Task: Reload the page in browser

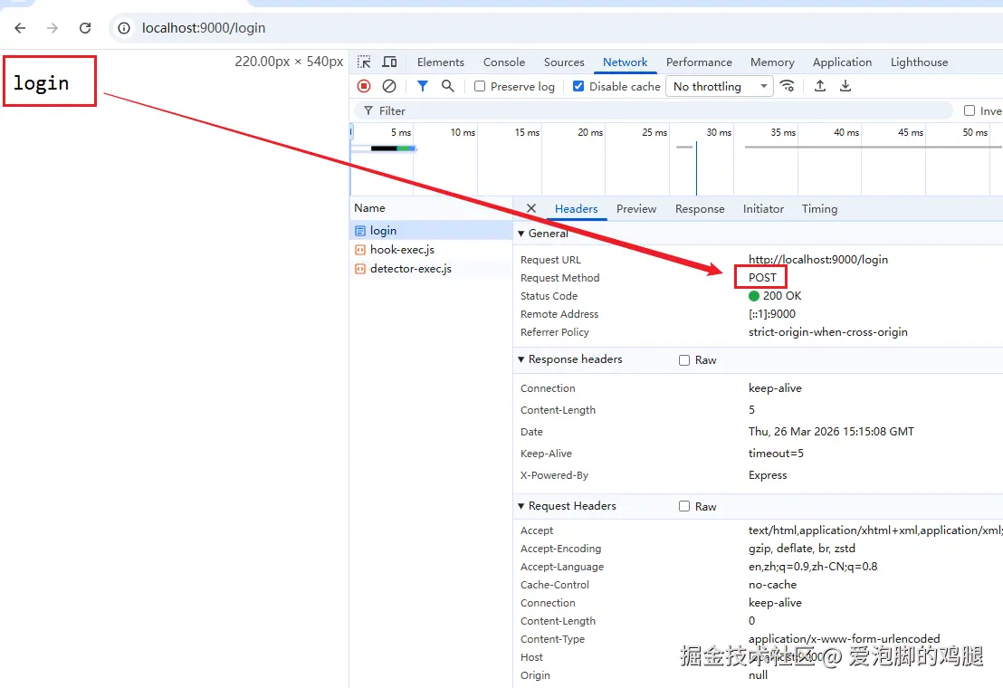Action: 85,28
